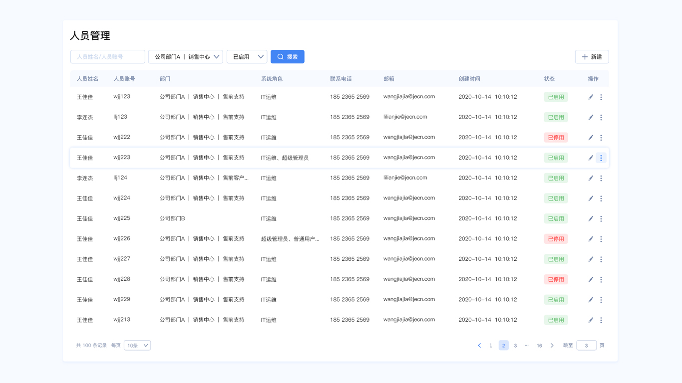The image size is (682, 383).
Task: Click role cell 超级管理员、普通用户…
Action: click(x=290, y=239)
